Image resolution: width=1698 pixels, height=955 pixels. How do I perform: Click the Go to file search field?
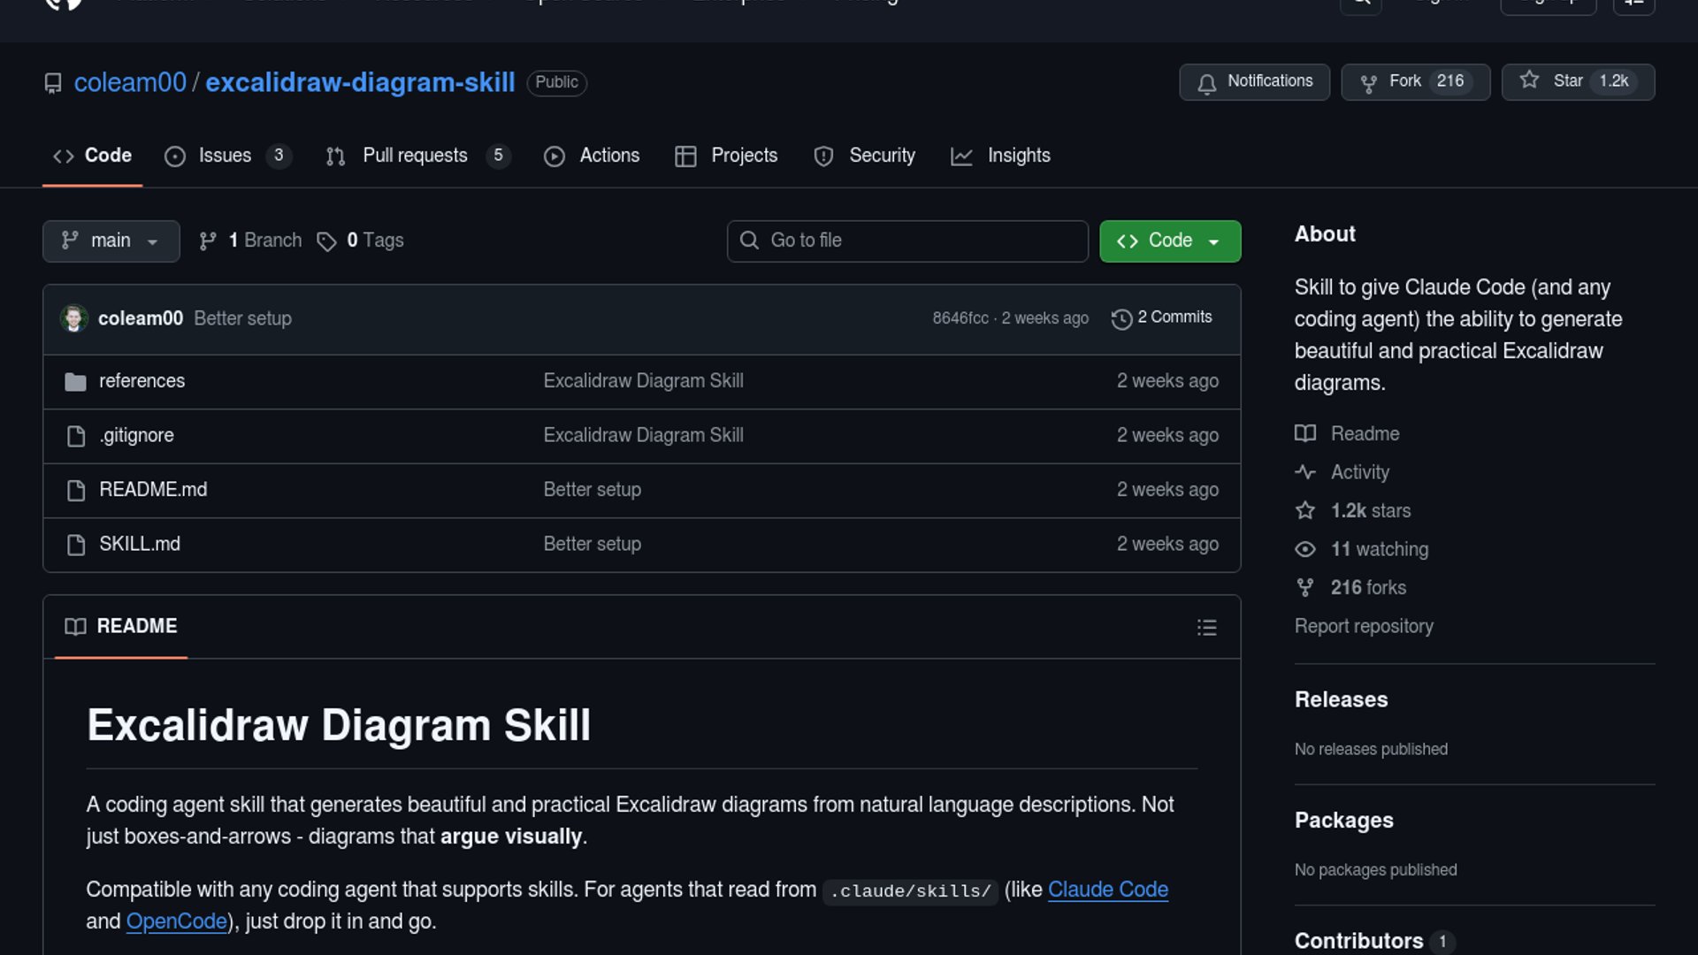tap(906, 241)
